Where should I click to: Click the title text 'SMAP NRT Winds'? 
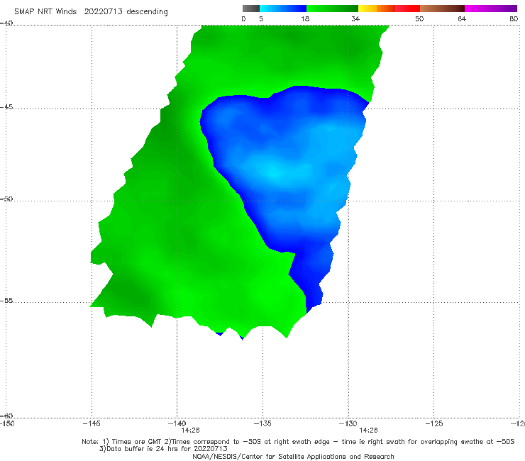click(x=45, y=11)
